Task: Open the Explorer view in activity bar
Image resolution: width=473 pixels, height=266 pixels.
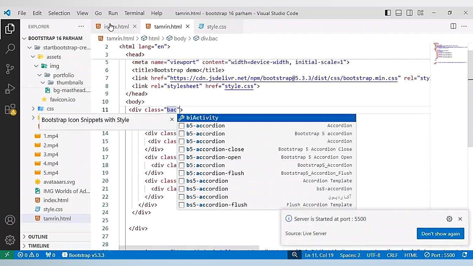Action: [10, 28]
